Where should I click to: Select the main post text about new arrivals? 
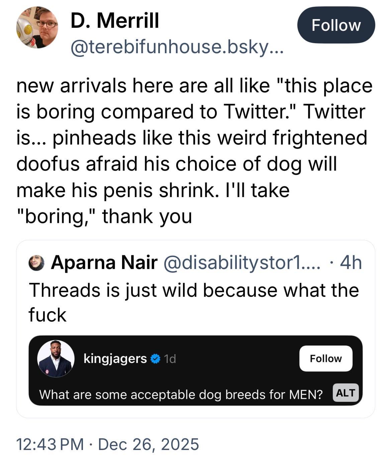[194, 151]
